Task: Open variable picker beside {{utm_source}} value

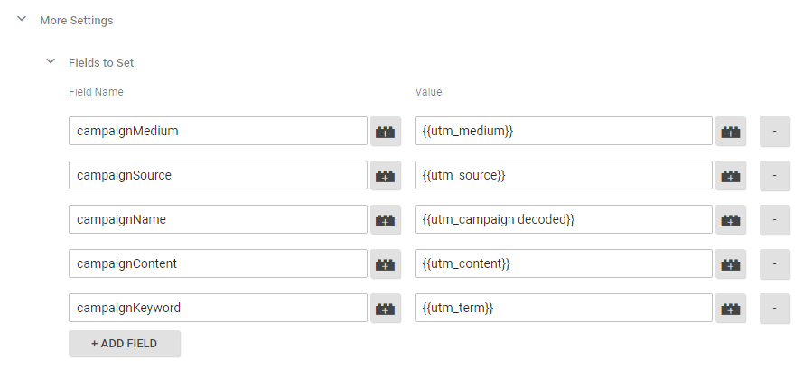Action: tap(731, 175)
